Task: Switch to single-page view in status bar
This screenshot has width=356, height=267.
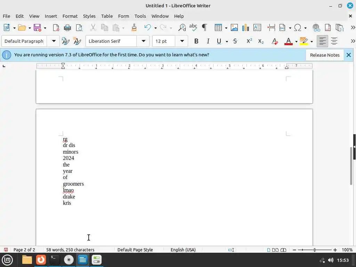Action: pyautogui.click(x=269, y=250)
